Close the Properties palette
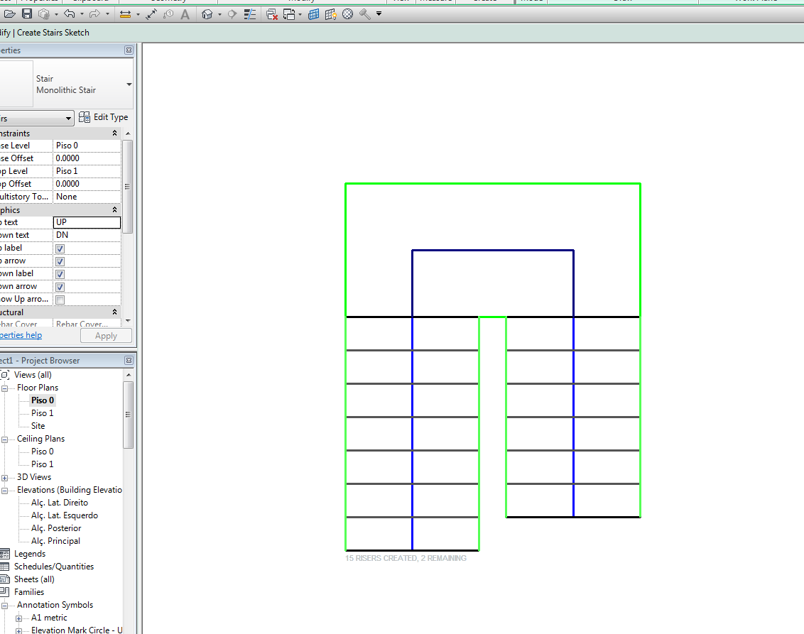The height and width of the screenshot is (634, 804). [x=129, y=50]
